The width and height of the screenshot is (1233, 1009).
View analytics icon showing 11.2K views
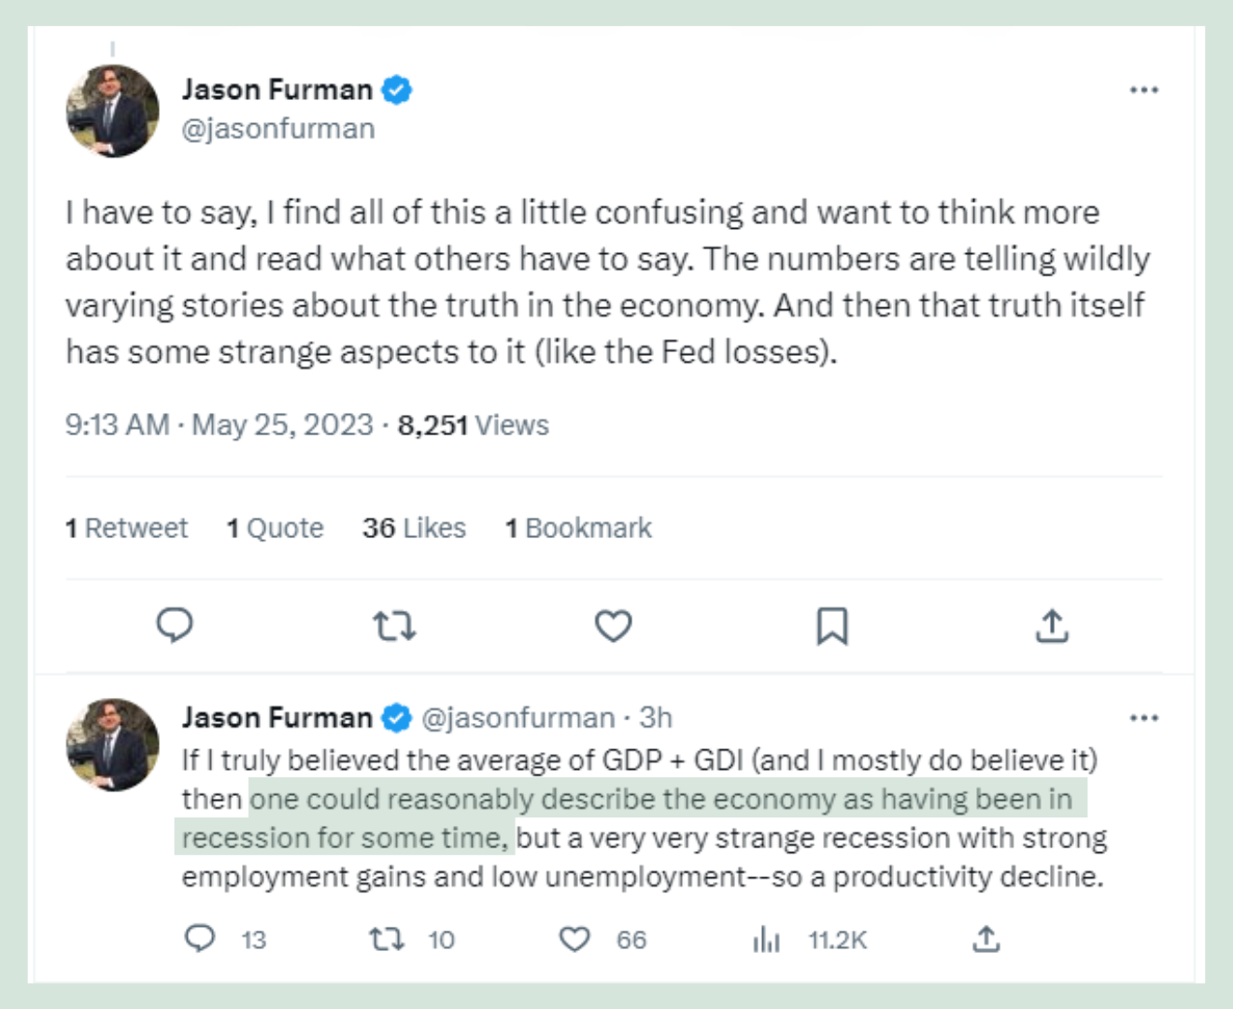tap(766, 939)
